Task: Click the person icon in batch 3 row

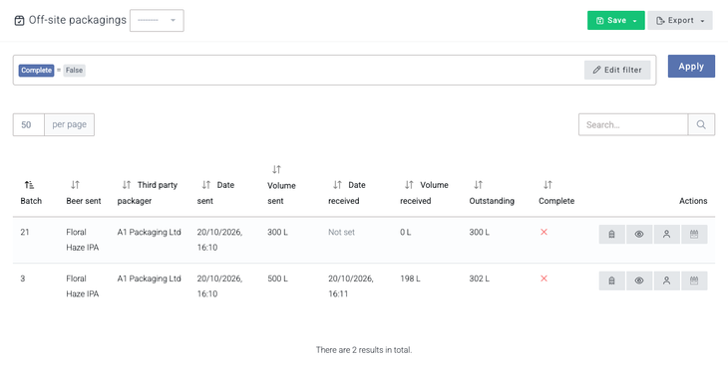Action: pyautogui.click(x=666, y=280)
